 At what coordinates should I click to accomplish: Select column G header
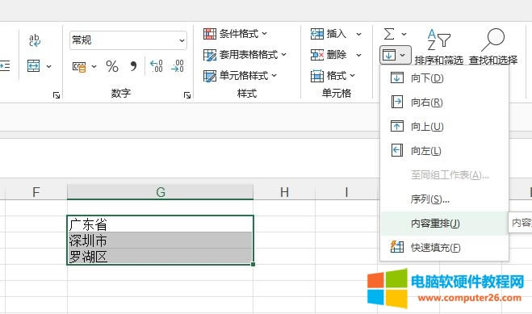pos(161,192)
